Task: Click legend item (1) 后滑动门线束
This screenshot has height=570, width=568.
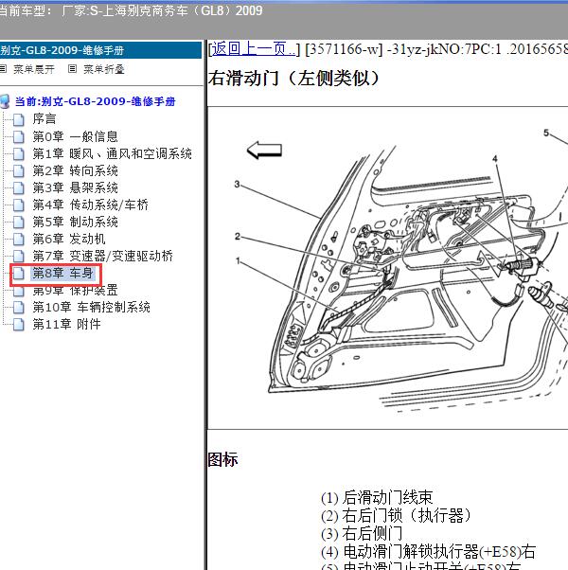Action: tap(377, 497)
